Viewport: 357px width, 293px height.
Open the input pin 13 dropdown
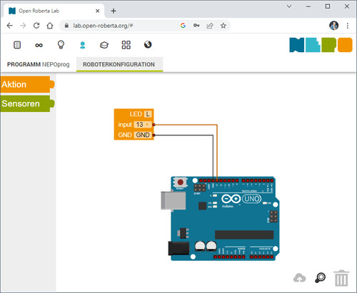[x=143, y=125]
